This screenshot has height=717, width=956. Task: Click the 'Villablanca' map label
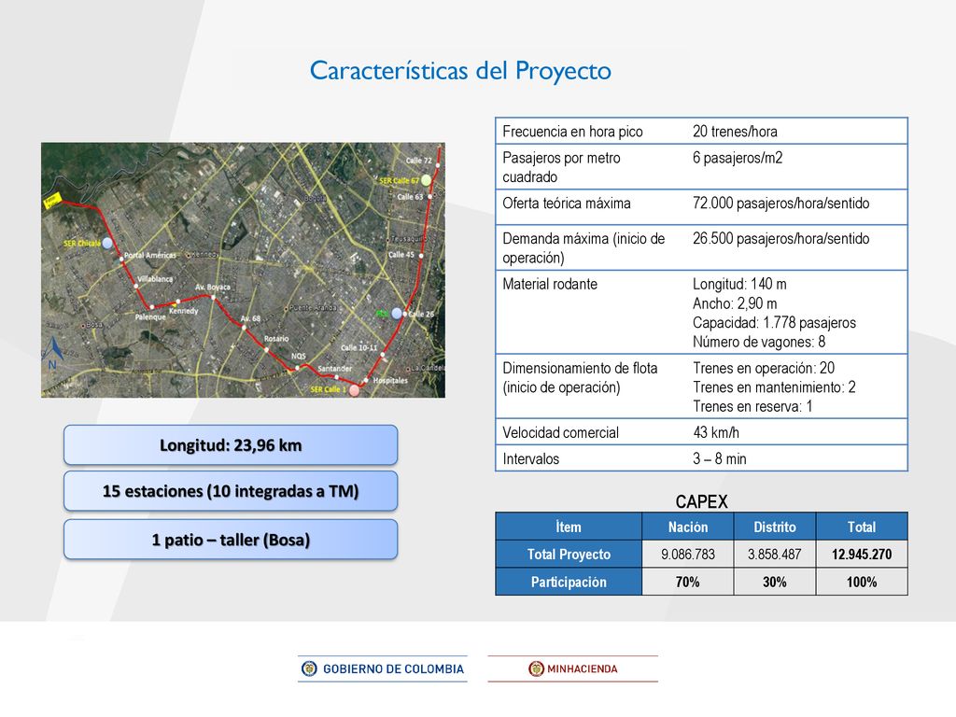(155, 279)
